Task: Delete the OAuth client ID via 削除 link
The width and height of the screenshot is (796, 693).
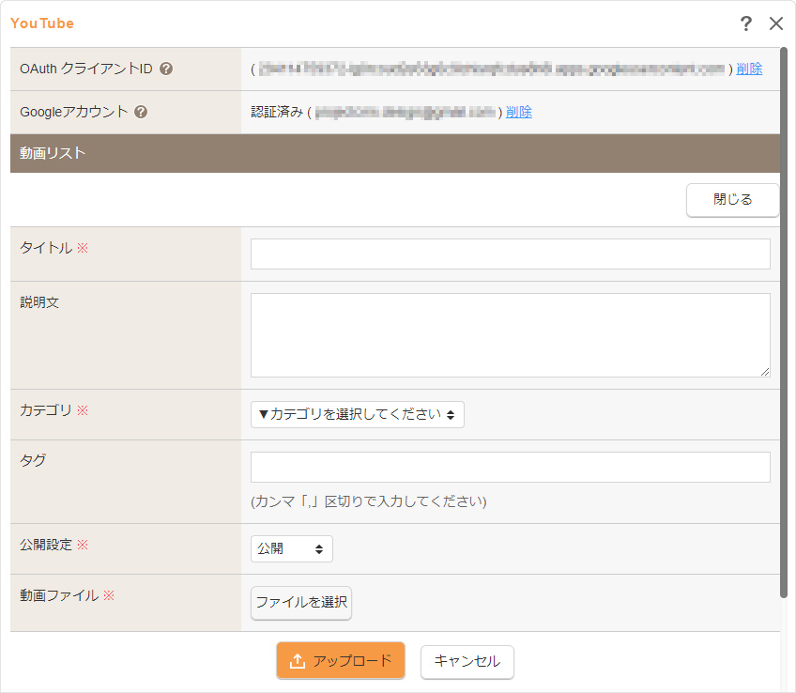Action: click(x=749, y=69)
